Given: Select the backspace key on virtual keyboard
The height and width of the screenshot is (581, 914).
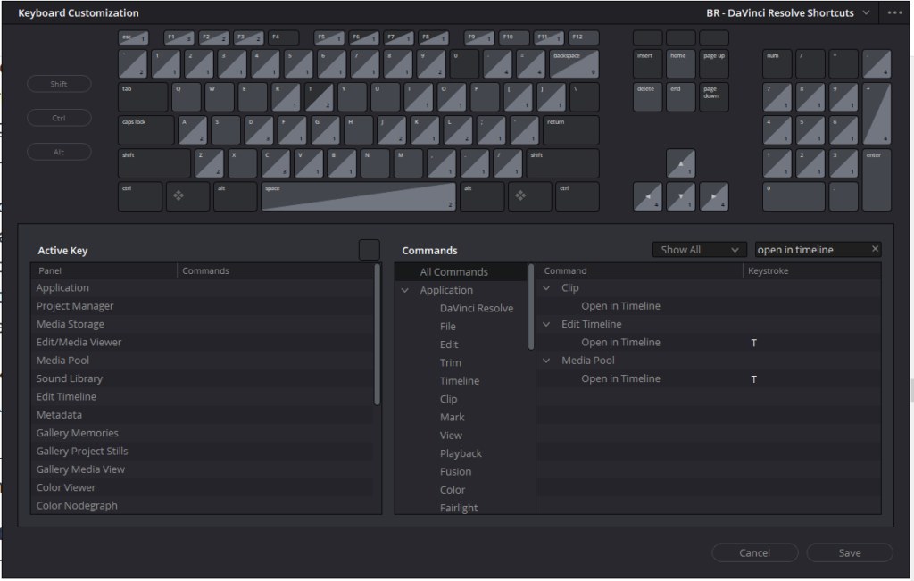Looking at the screenshot, I should point(574,64).
